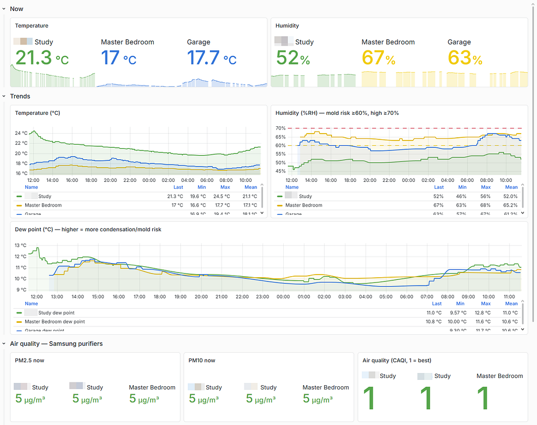Sort Temperature legend by Min column
The width and height of the screenshot is (537, 425).
(x=202, y=187)
